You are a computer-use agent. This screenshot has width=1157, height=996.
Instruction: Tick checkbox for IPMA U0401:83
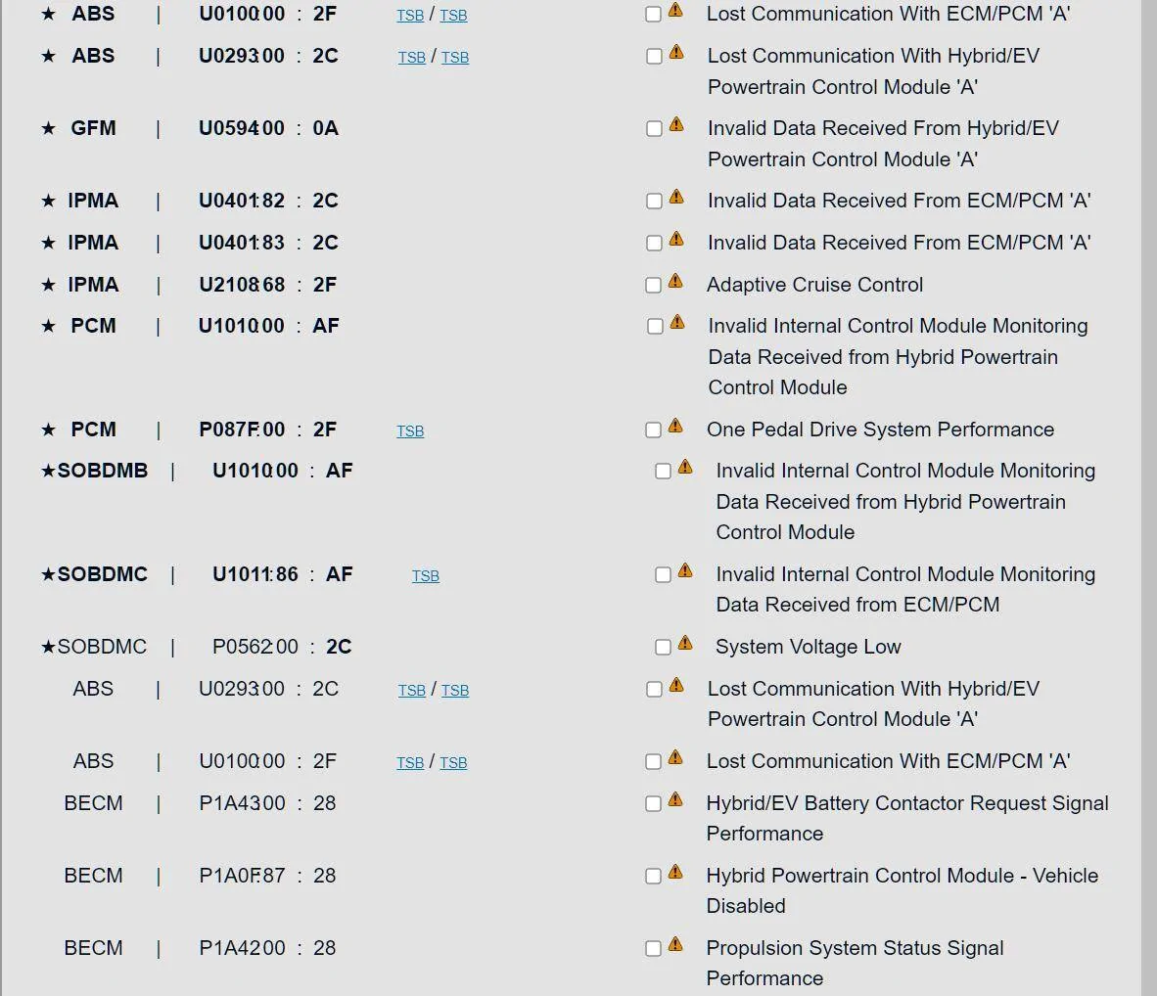(654, 244)
